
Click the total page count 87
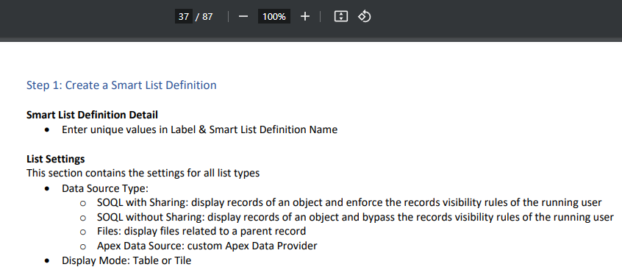[207, 17]
